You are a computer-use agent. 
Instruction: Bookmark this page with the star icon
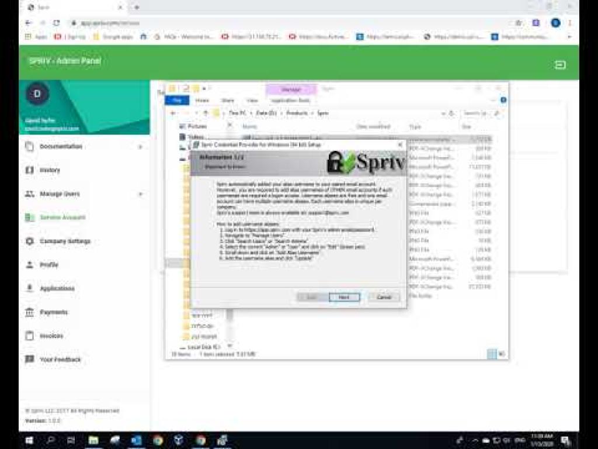(518, 23)
